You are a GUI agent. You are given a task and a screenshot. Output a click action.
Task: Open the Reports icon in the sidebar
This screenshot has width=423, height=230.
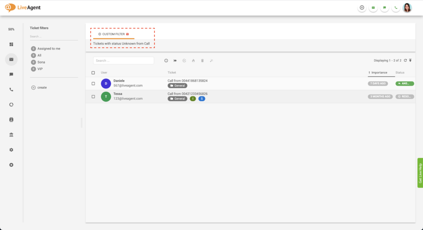pos(11,104)
